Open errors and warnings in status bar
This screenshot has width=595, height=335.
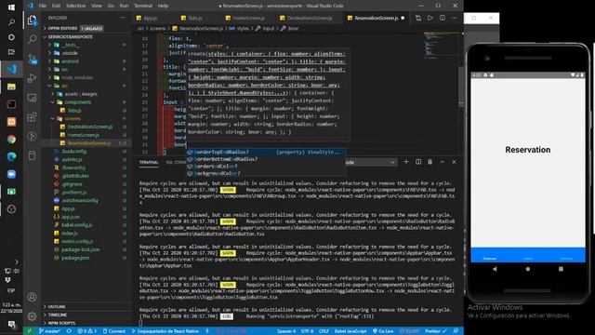[86, 331]
